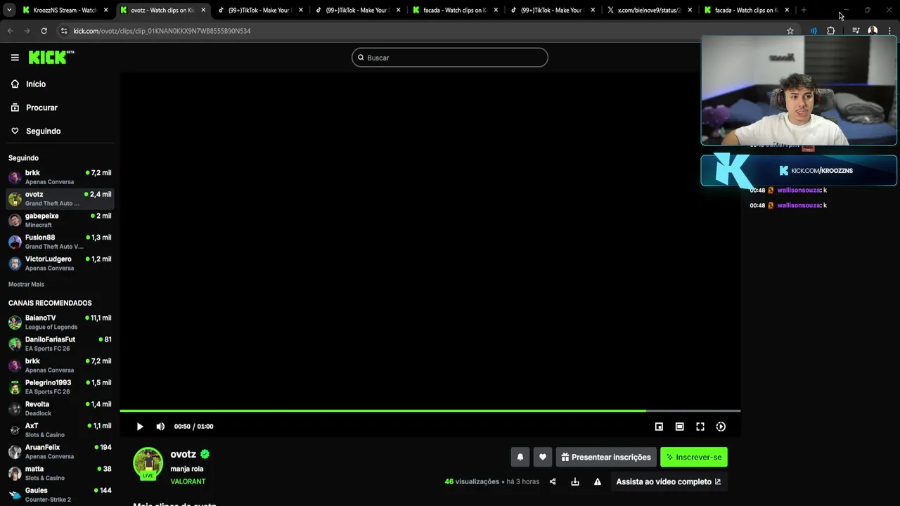Open Procurar in sidebar
The width and height of the screenshot is (900, 506).
[60, 108]
